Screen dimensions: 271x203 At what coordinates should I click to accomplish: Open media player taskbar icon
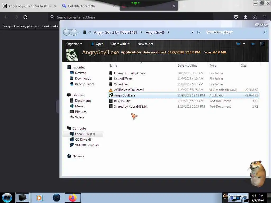tap(39, 198)
